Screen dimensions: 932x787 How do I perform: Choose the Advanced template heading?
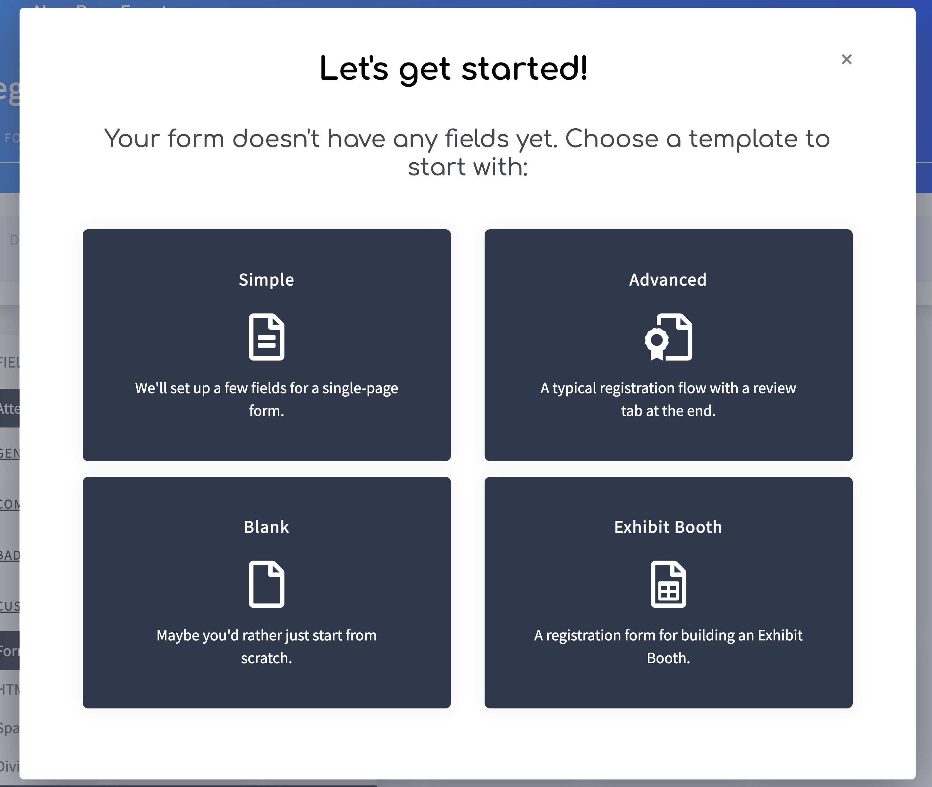pyautogui.click(x=668, y=280)
